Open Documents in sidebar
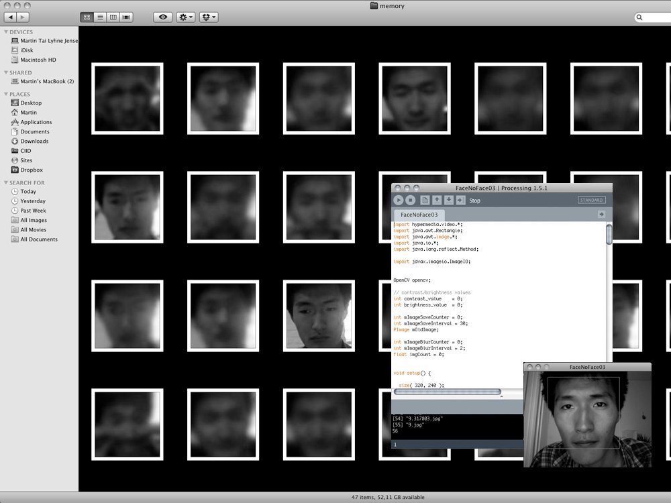671x503 pixels. (30, 131)
